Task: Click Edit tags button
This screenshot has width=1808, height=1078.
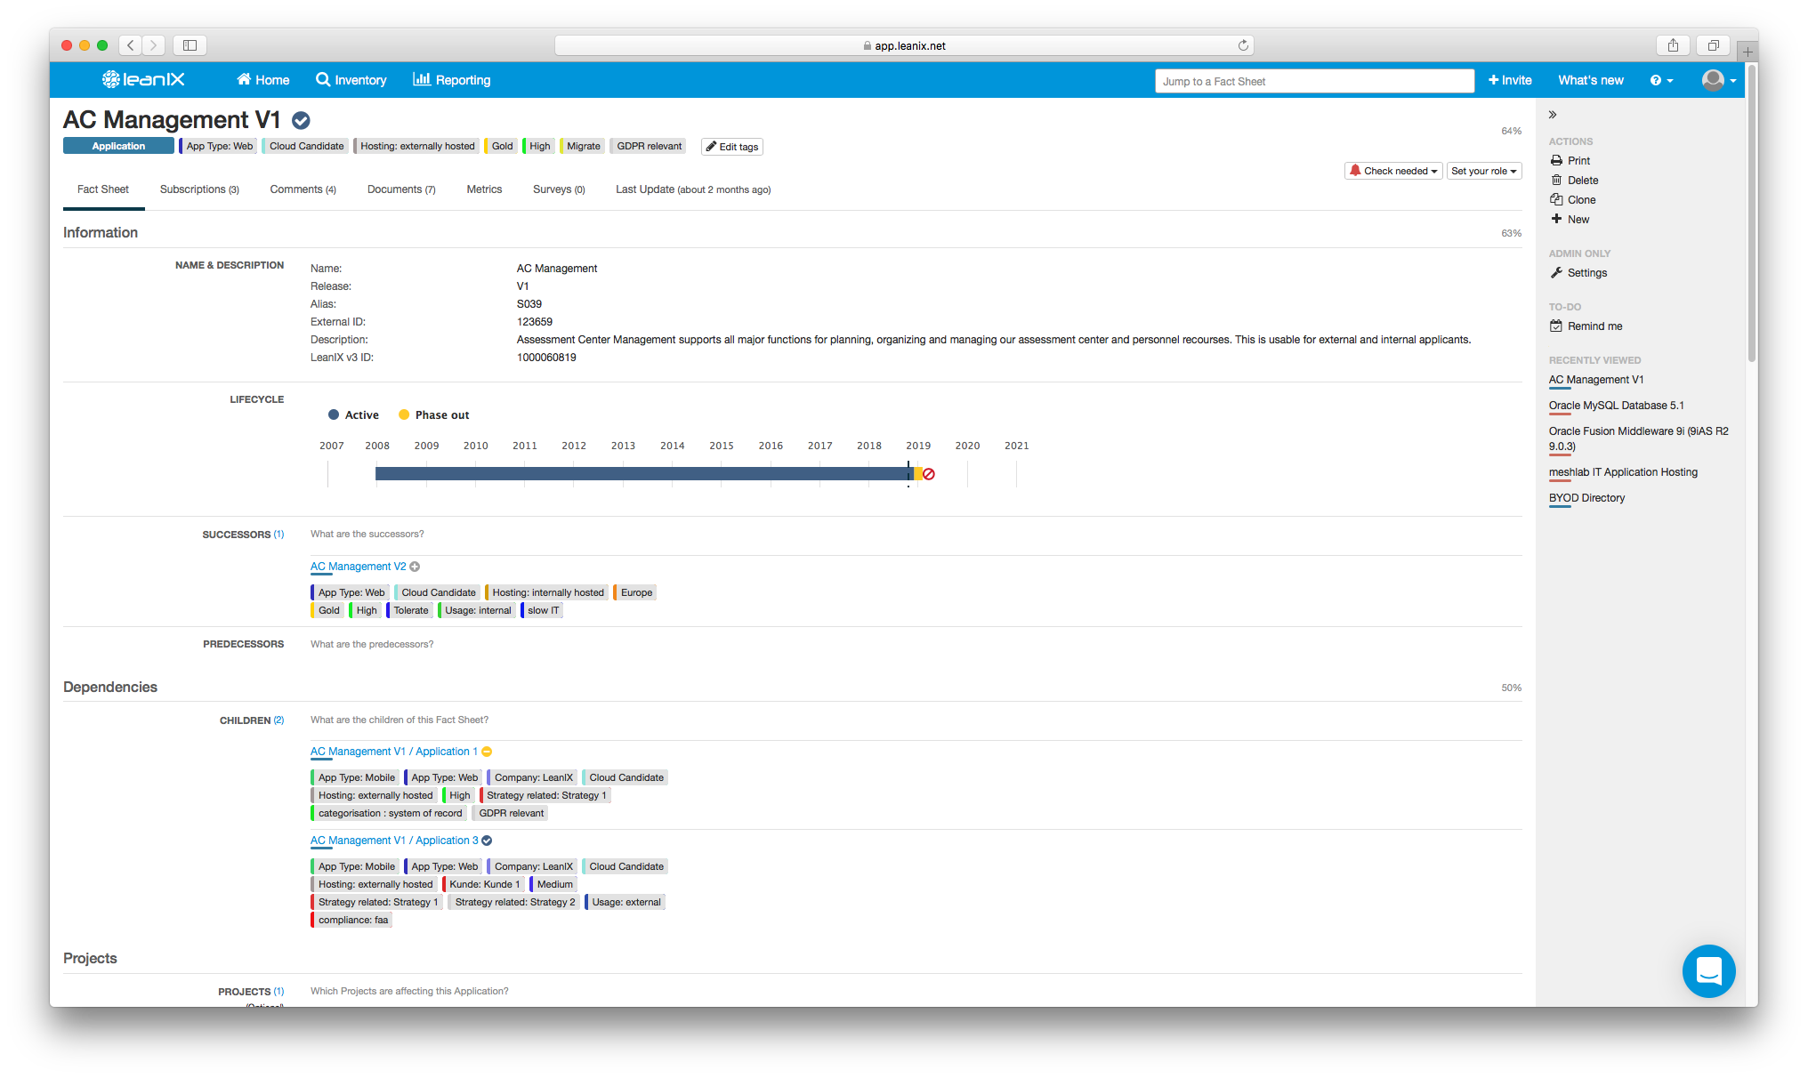Action: 732,147
